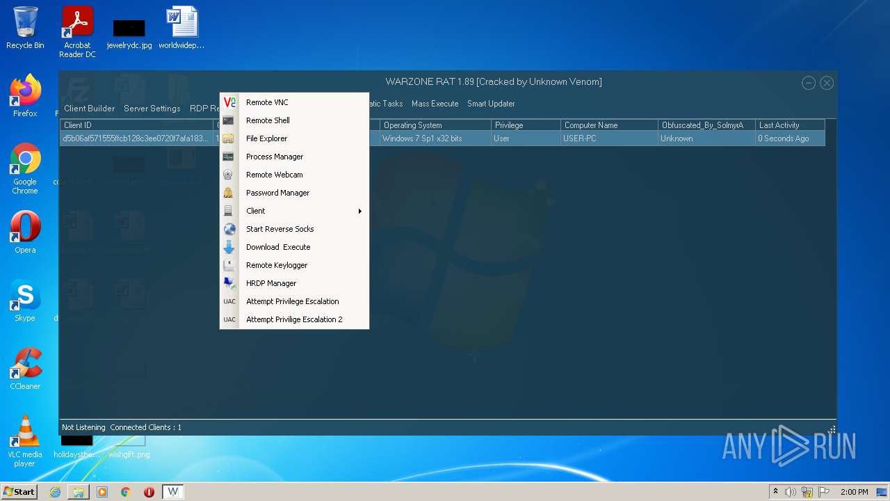Open the Mass Execute tab

click(435, 104)
